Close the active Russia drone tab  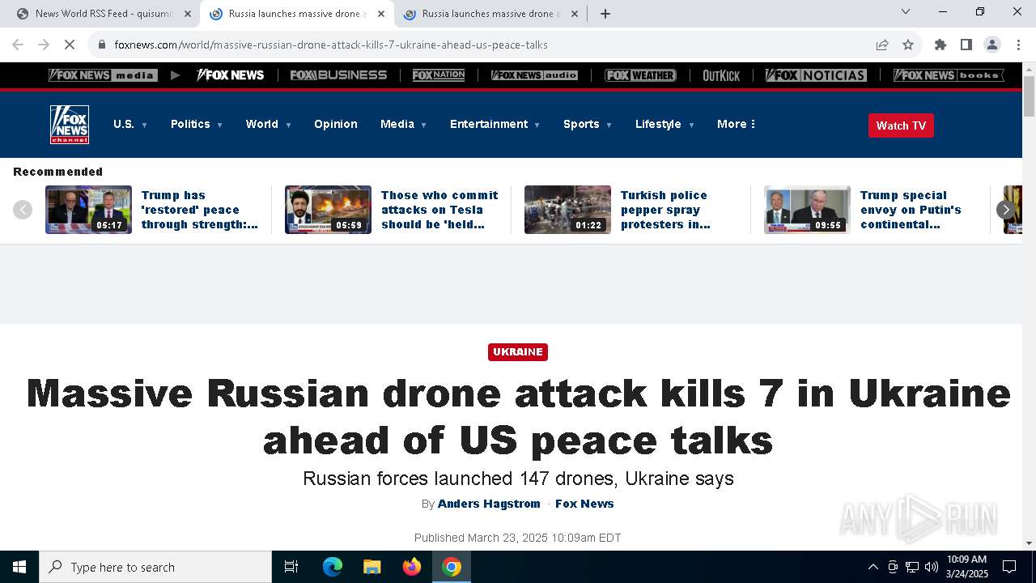click(381, 14)
